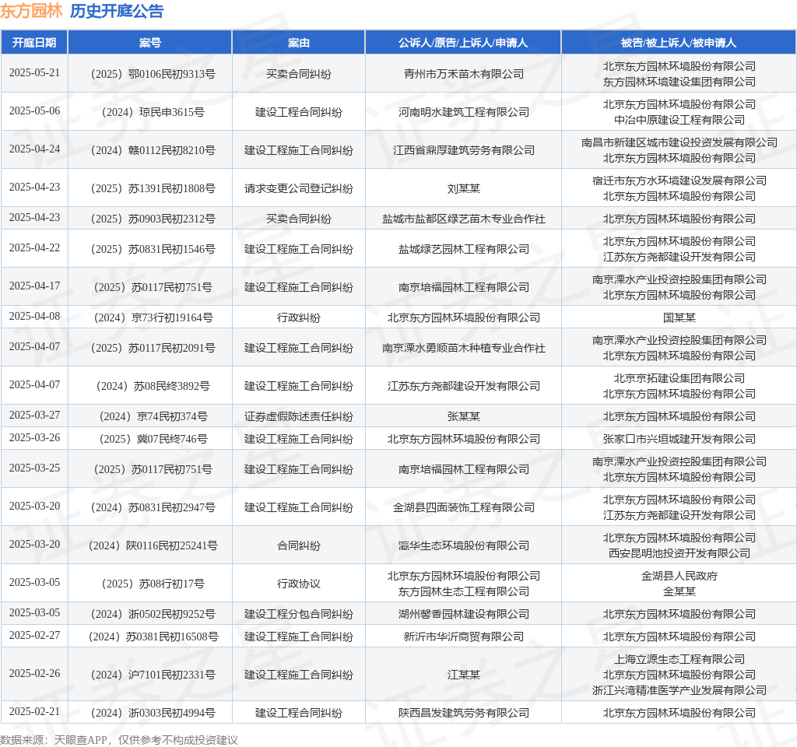797x747 pixels.
Task: Click the date 2025-05-06
Action: 34,110
